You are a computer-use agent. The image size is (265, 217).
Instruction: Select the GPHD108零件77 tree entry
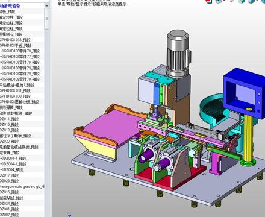(x=20, y=57)
